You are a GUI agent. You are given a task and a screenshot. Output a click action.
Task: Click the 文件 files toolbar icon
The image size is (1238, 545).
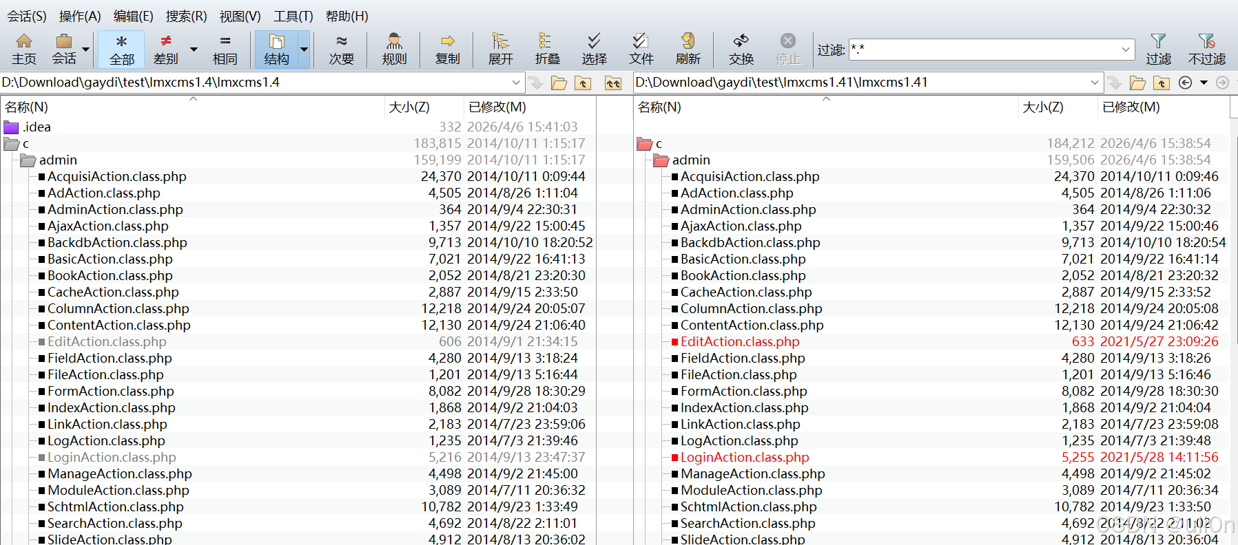(641, 50)
